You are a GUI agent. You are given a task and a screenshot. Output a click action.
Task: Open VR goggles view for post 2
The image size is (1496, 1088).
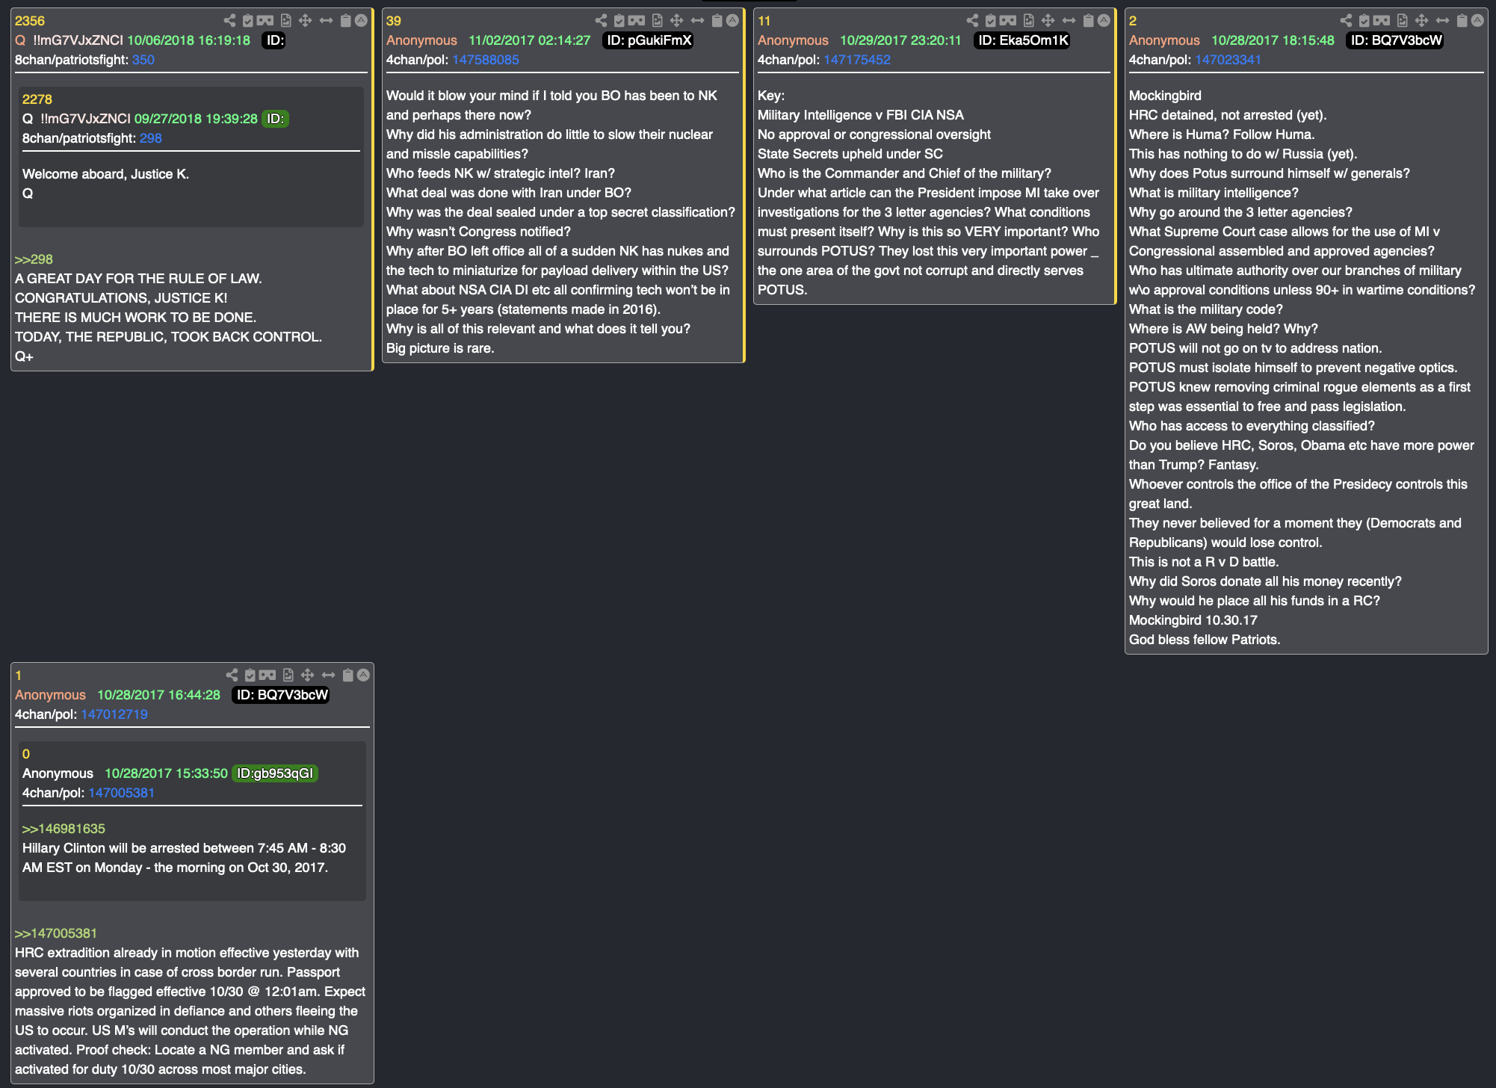click(x=1382, y=20)
